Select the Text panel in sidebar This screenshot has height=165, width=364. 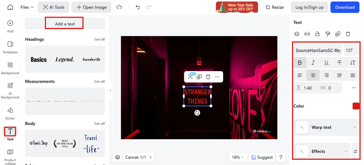point(10,134)
